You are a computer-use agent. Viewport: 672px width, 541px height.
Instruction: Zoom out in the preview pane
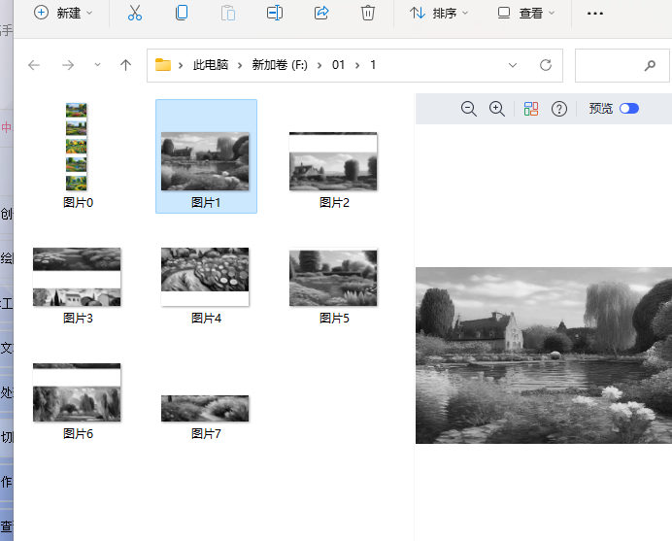(469, 109)
